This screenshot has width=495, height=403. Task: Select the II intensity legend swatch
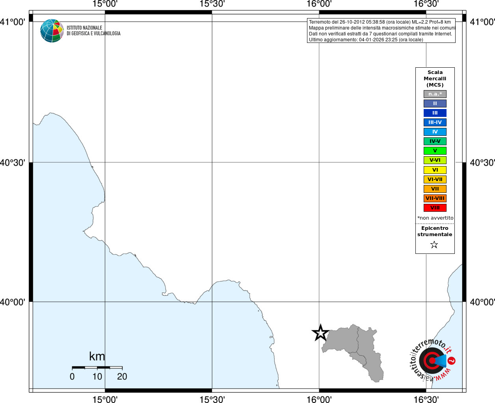[x=435, y=104]
